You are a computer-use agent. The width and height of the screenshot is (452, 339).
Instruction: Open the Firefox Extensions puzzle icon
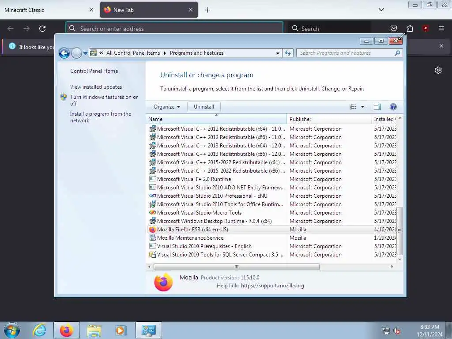click(x=410, y=28)
